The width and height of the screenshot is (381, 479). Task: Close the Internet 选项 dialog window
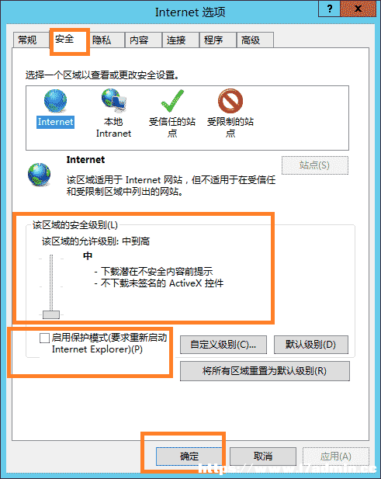point(358,9)
